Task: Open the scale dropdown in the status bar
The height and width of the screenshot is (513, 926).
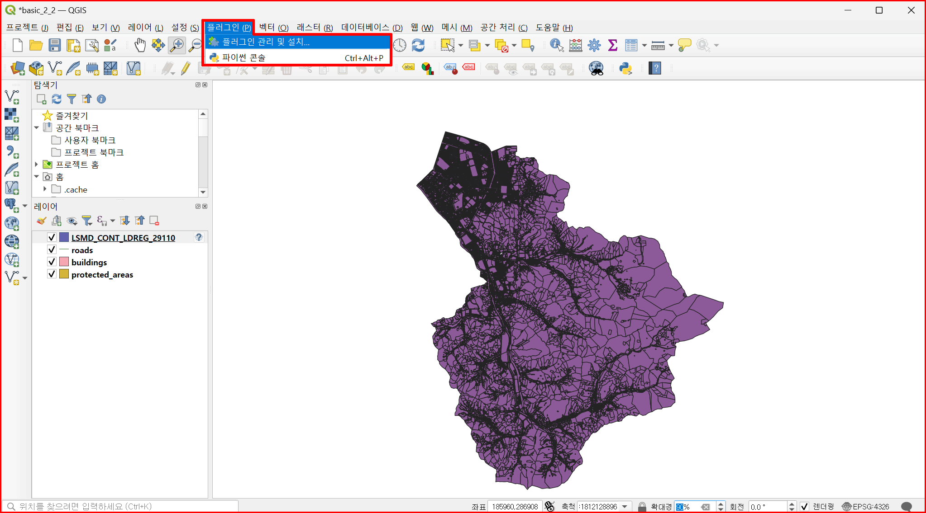Action: [625, 507]
